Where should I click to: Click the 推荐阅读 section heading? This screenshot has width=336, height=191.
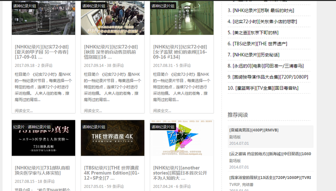coord(238,115)
